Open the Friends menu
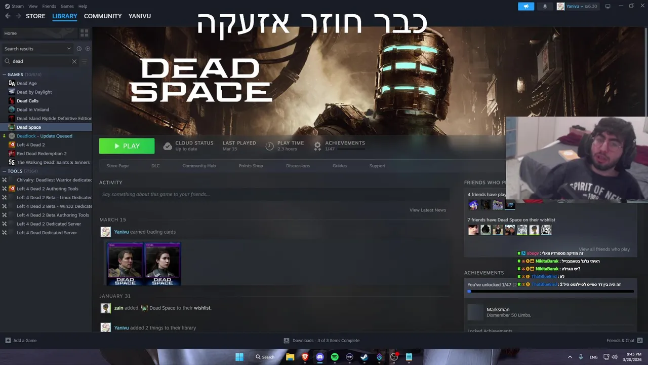 coord(49,6)
